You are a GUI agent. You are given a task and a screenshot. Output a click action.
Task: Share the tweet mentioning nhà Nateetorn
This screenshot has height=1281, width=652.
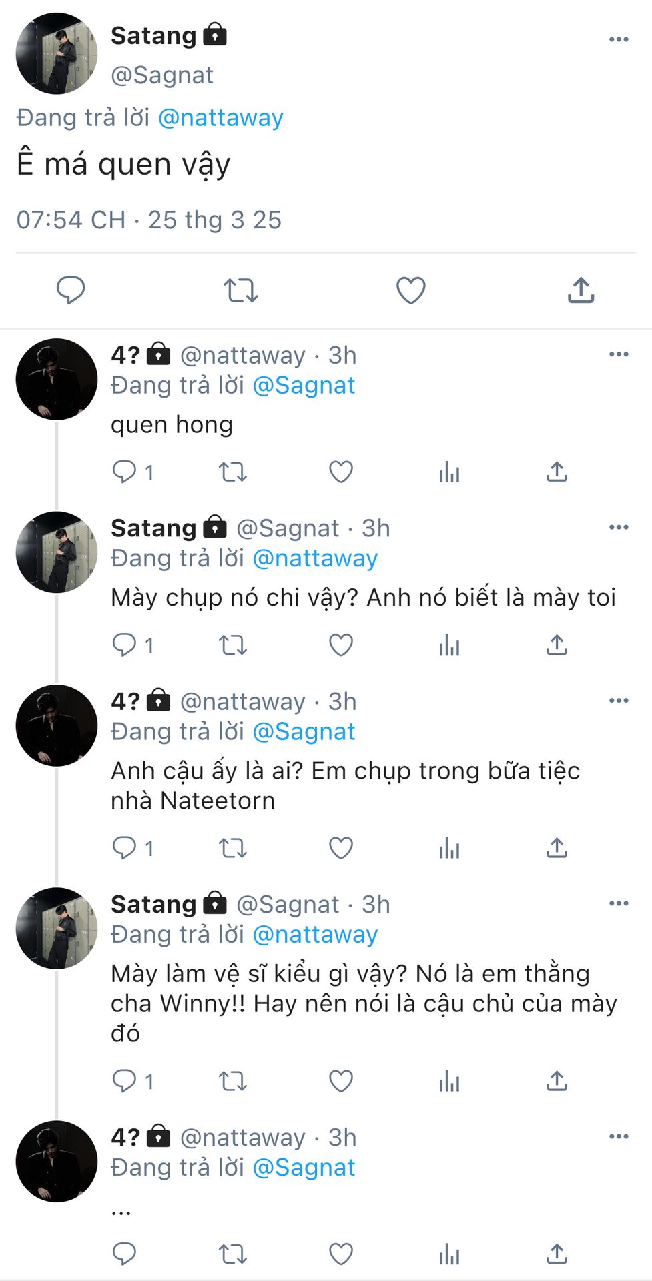click(557, 848)
